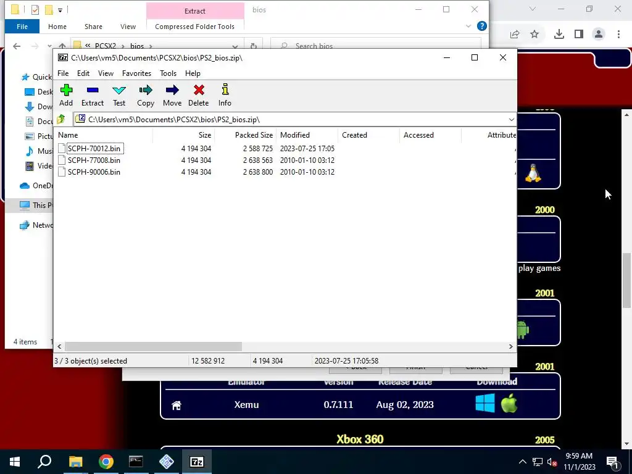The width and height of the screenshot is (632, 474).
Task: Open the taskbar Command Prompt window
Action: point(136,462)
